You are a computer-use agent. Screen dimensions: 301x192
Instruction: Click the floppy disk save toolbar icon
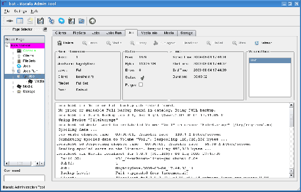pyautogui.click(x=40, y=21)
